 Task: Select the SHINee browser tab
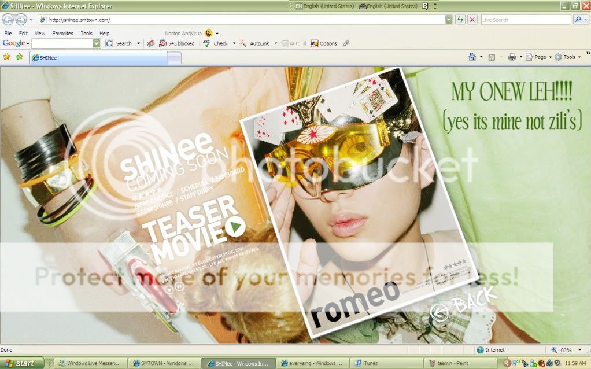tap(99, 58)
